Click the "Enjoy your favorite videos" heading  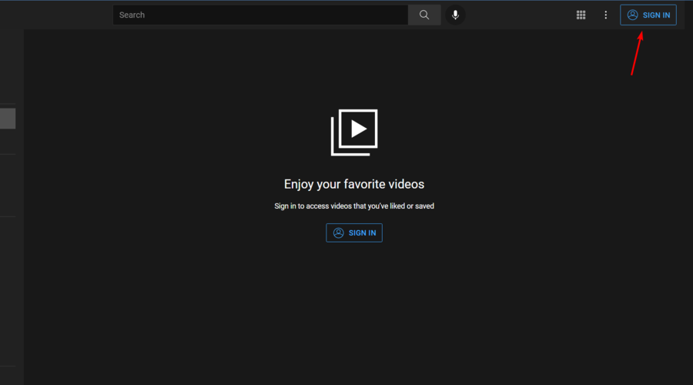[x=354, y=184]
